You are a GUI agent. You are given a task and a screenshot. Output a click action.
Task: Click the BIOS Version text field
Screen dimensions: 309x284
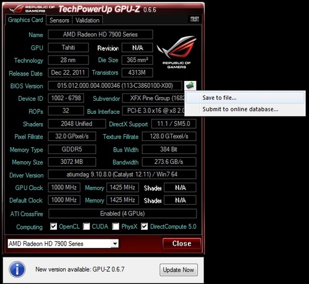click(115, 85)
